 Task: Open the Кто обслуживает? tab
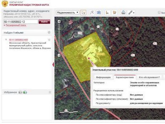pos(149,77)
